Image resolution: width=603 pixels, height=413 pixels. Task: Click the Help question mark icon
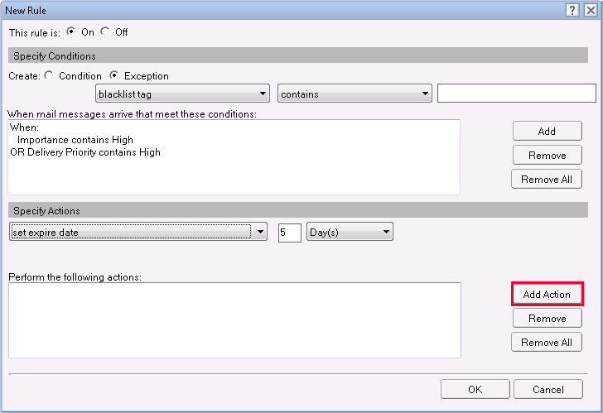572,9
